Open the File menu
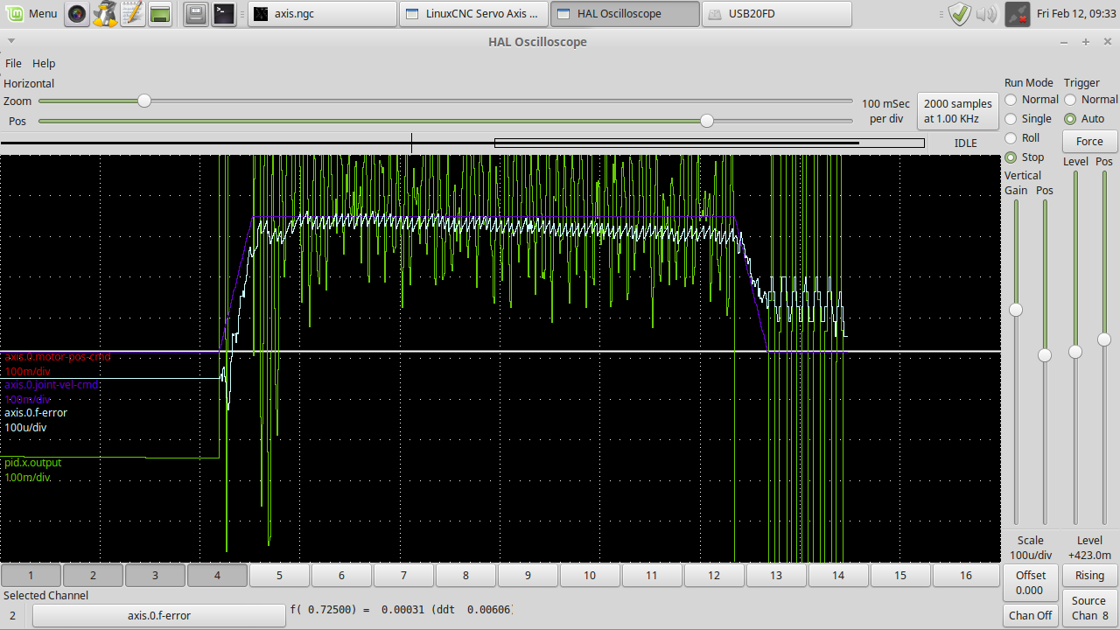 [13, 63]
